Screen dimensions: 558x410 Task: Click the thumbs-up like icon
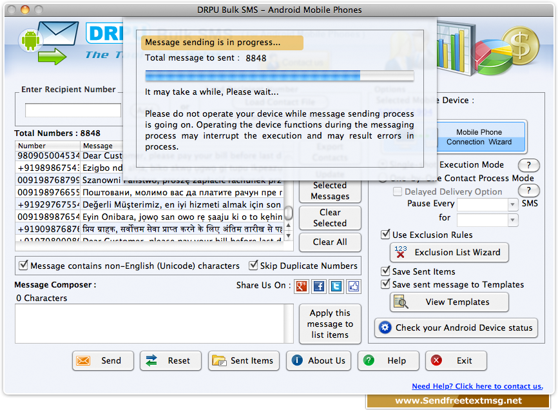pos(354,286)
